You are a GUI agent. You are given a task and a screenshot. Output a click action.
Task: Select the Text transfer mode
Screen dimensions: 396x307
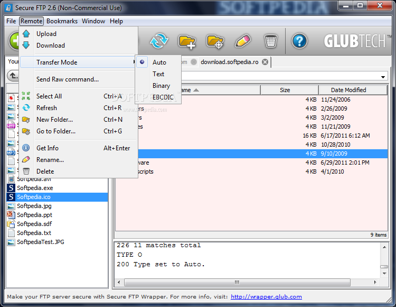tap(158, 74)
